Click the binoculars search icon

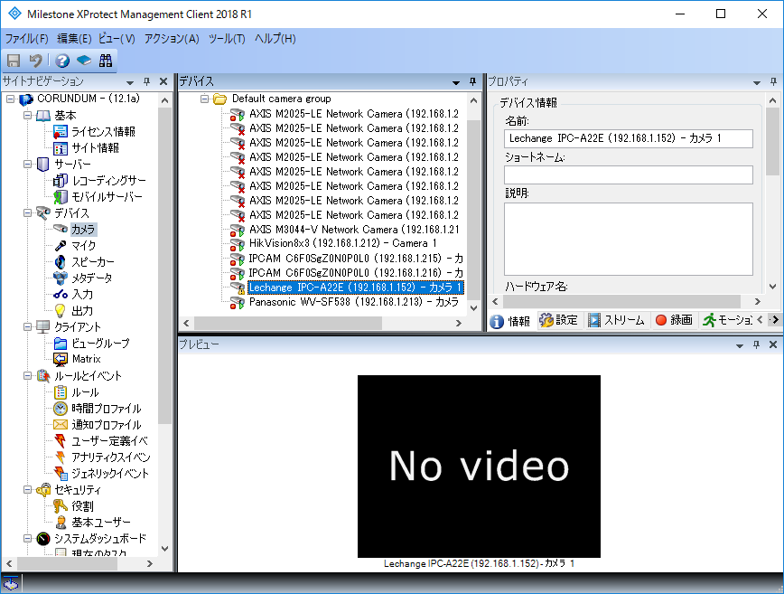click(106, 61)
